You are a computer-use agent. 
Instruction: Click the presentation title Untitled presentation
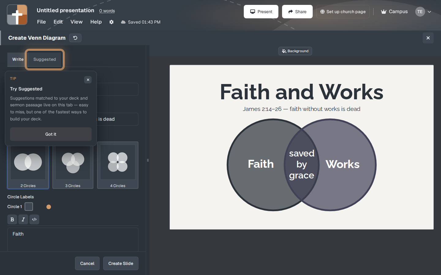click(66, 10)
